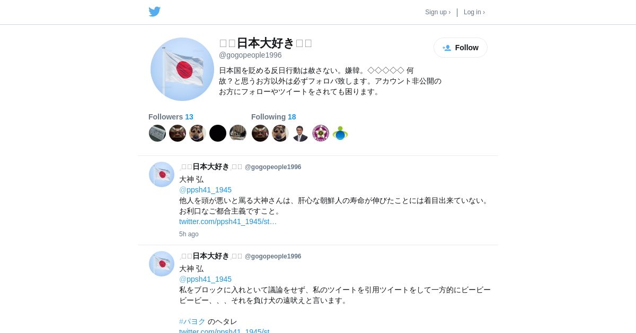The height and width of the screenshot is (333, 636).
Task: Open @ppsh41_1945 mention in first tweet
Action: (x=205, y=190)
